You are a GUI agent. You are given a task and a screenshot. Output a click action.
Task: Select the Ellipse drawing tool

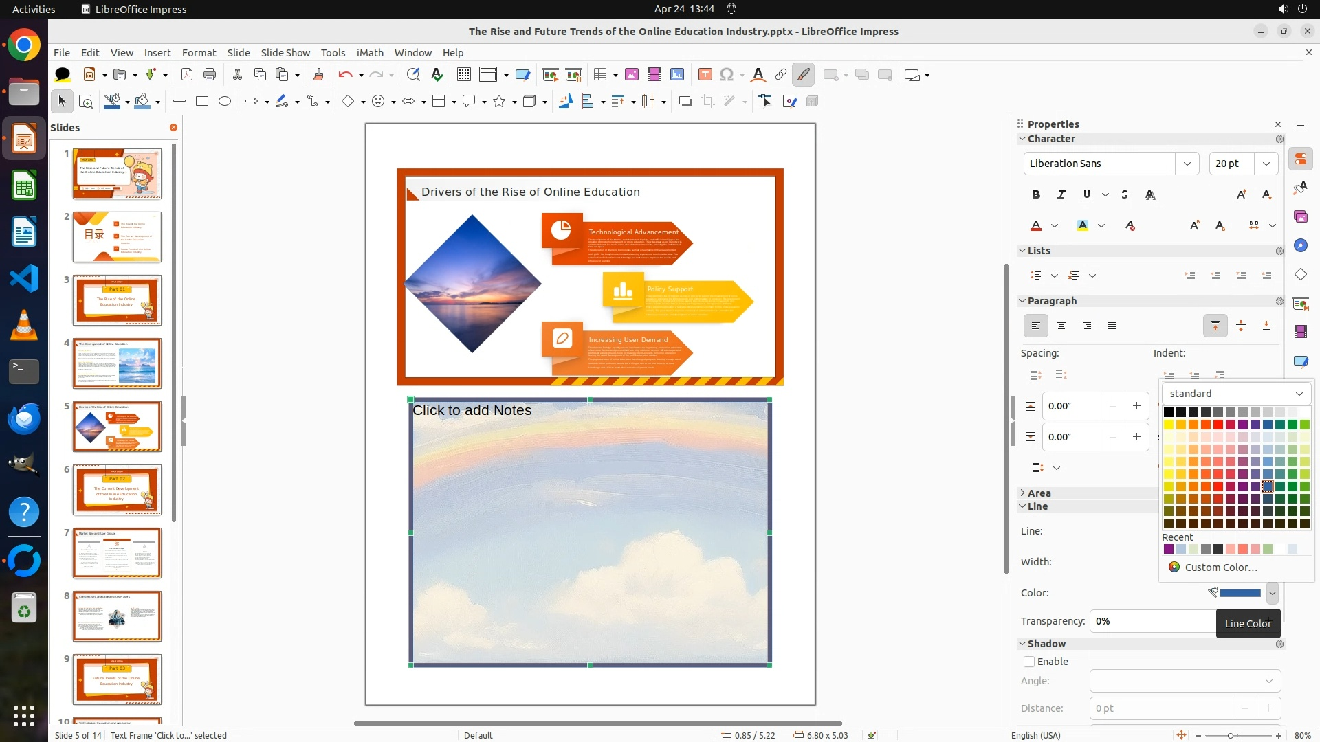[225, 101]
